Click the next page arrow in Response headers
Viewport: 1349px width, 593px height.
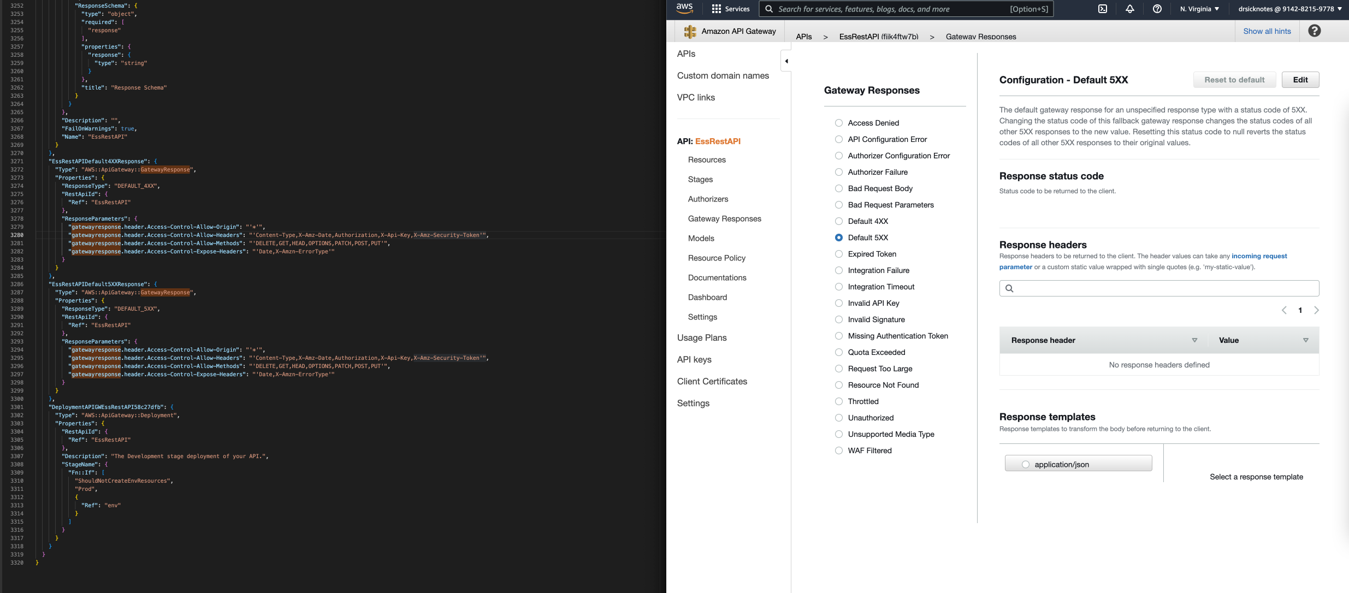pyautogui.click(x=1316, y=310)
